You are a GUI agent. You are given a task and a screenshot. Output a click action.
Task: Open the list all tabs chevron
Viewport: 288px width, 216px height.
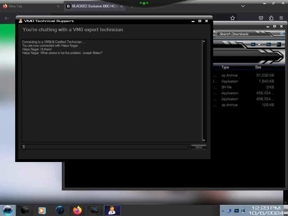(243, 6)
